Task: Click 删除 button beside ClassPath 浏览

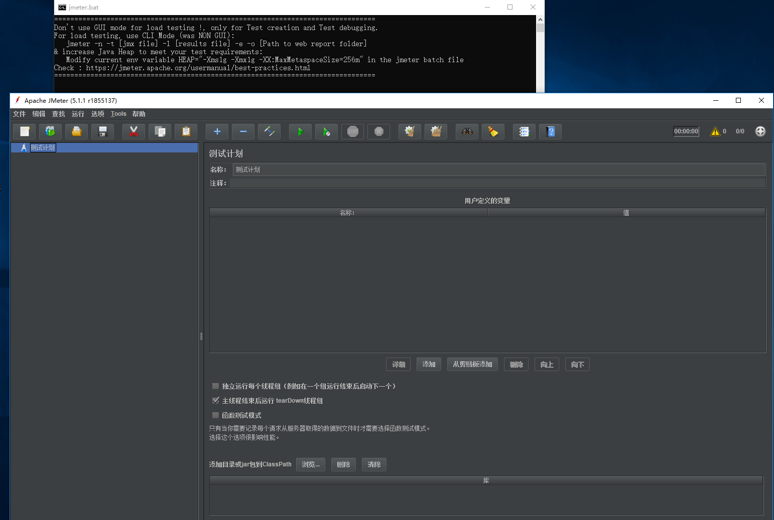Action: 343,464
